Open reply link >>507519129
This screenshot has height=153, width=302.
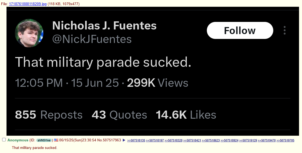[248, 141]
